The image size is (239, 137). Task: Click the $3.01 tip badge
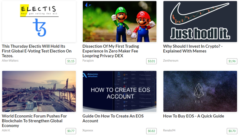151,61
